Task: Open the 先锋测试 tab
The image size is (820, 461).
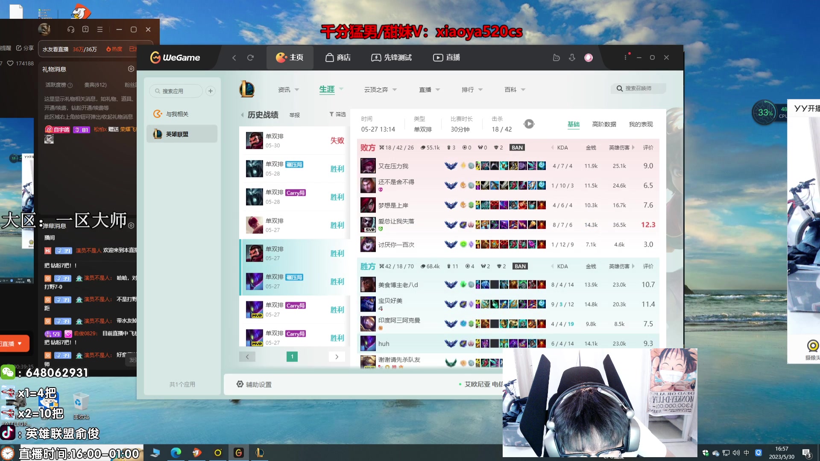Action: [391, 57]
